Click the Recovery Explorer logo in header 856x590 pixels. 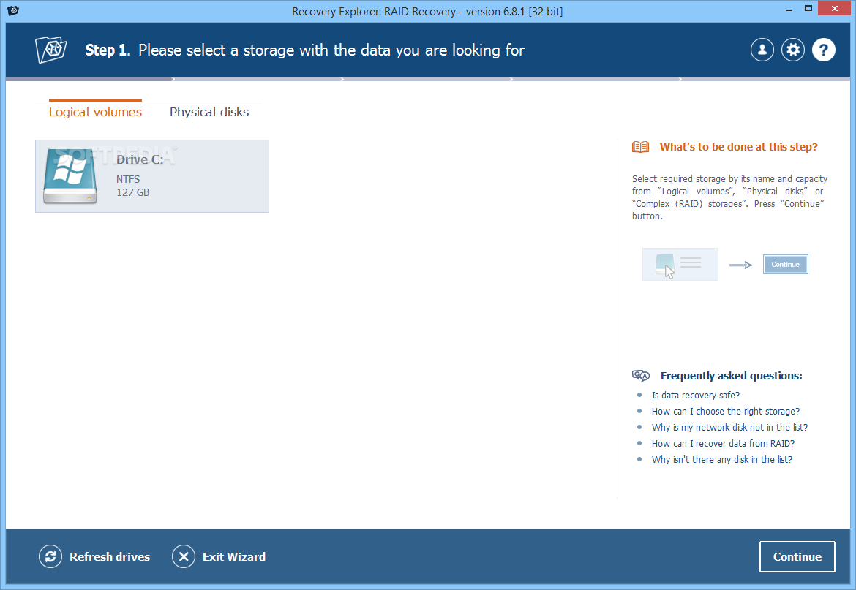[50, 50]
